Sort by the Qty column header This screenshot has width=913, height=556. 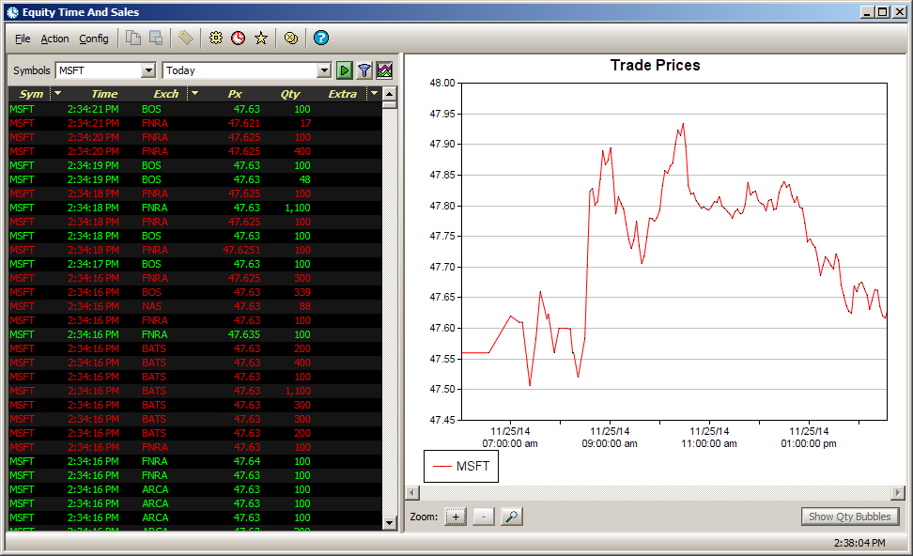tap(290, 94)
